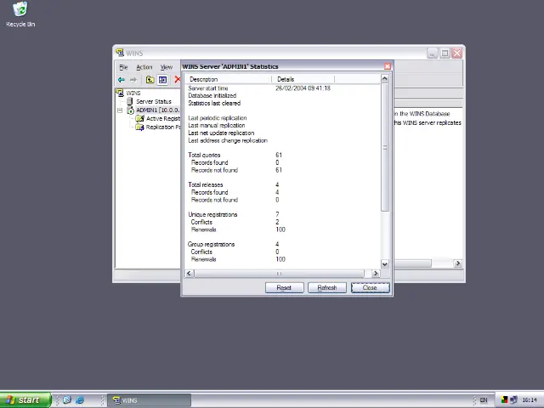Close Statistics dialog via title bar X
Screen dimensions: 544x408
(388, 66)
